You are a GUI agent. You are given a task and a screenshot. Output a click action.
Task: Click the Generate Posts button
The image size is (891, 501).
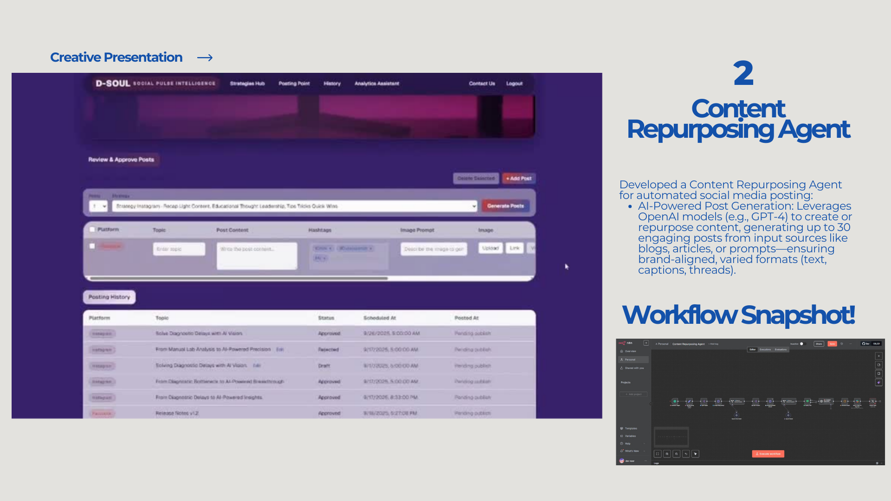(505, 206)
